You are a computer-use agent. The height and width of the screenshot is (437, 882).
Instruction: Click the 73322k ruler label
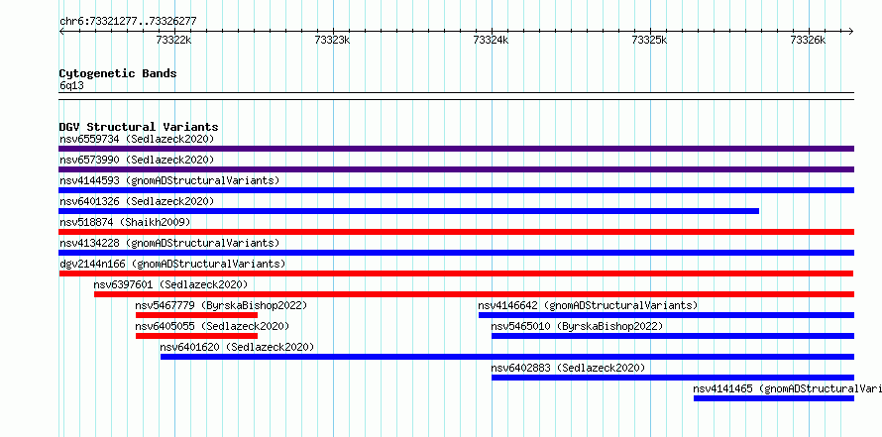(173, 40)
